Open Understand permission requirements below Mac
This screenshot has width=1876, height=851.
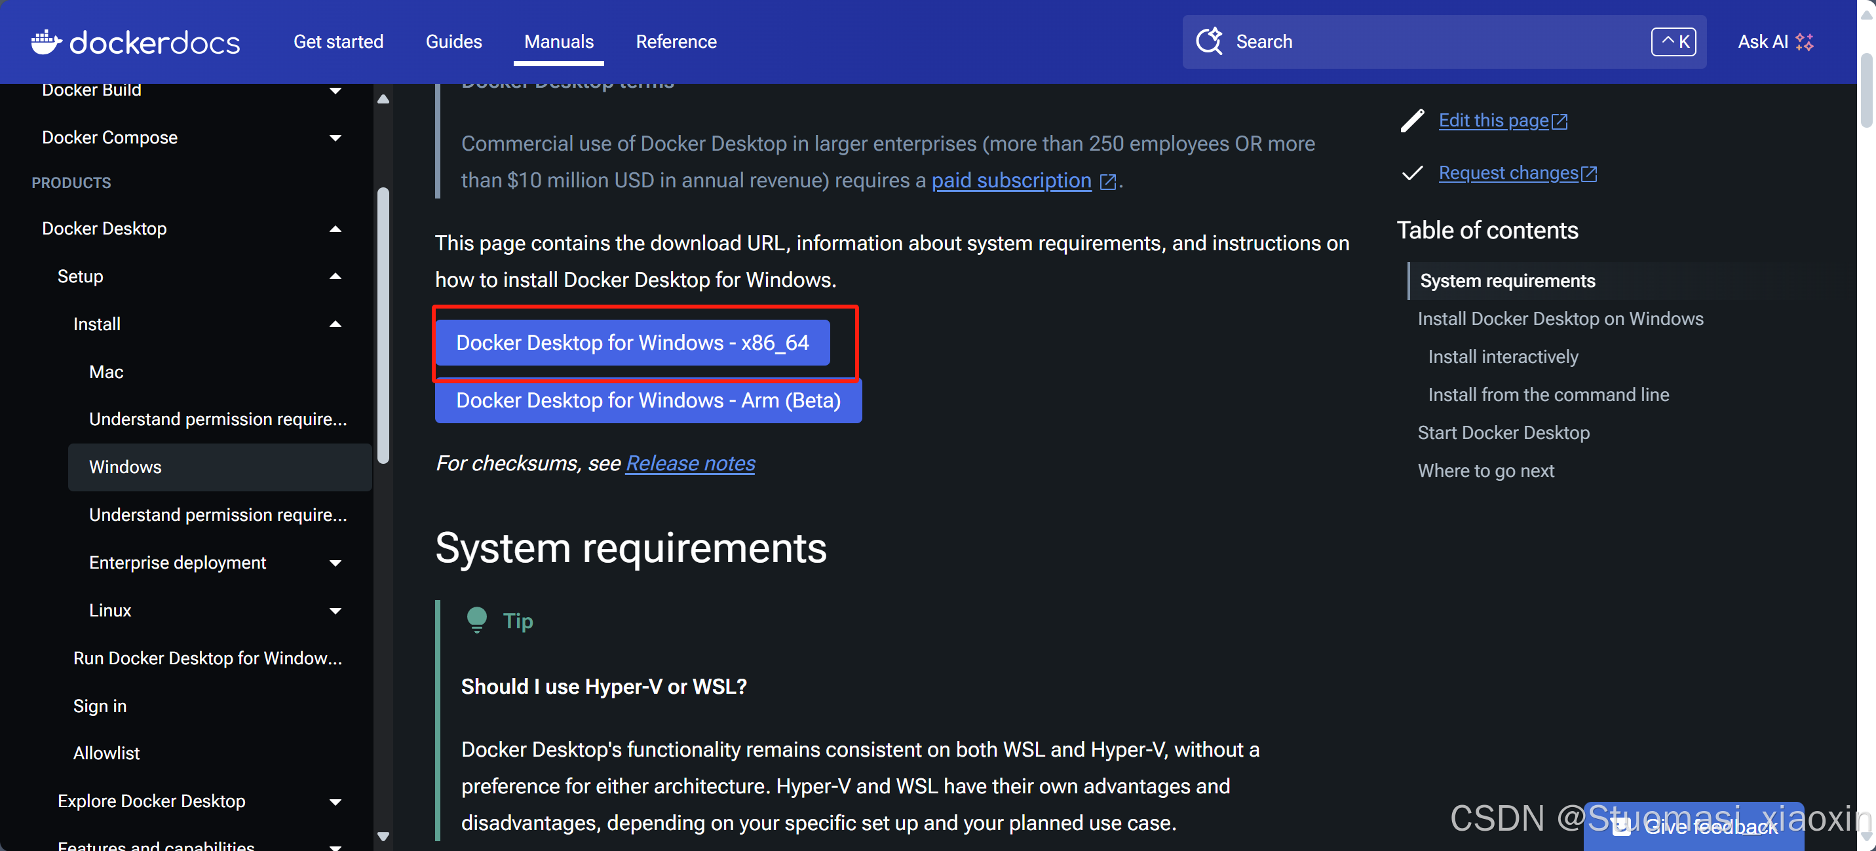[218, 419]
